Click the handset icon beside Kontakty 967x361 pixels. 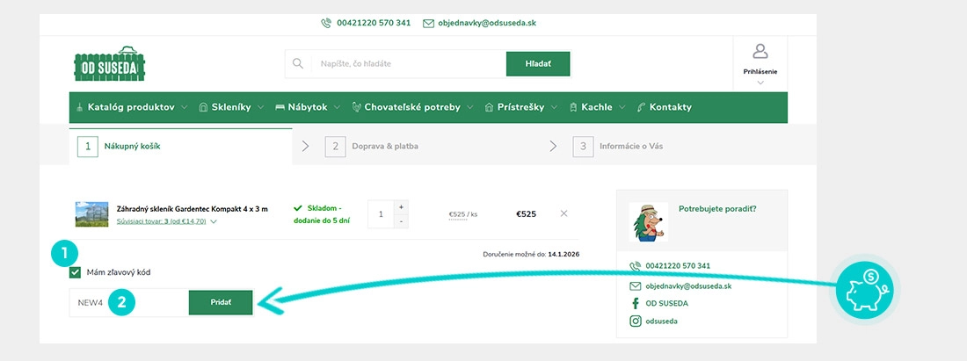(641, 107)
